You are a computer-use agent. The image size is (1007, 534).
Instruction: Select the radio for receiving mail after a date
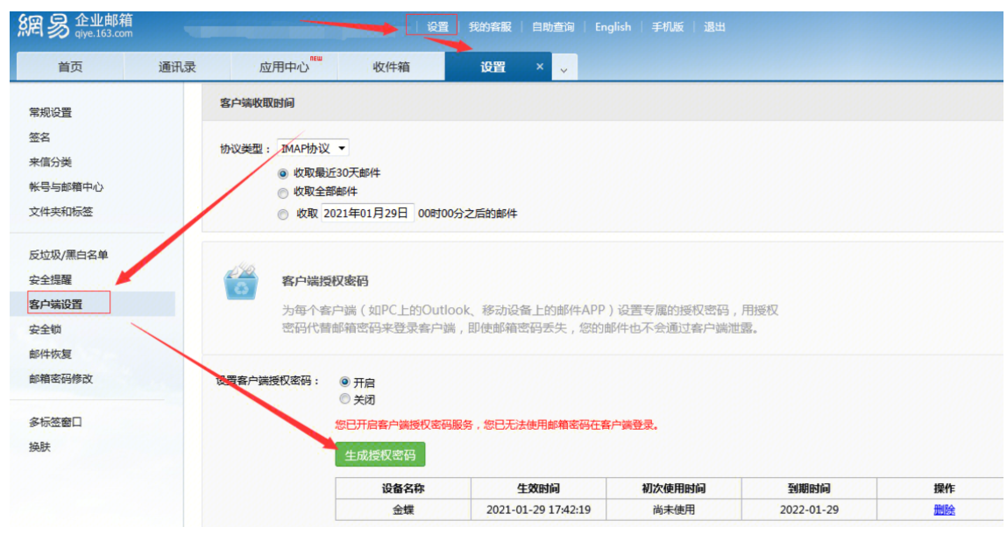click(282, 214)
